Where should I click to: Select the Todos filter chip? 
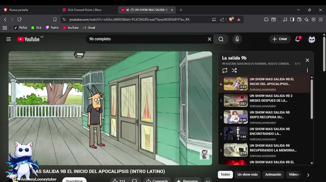pyautogui.click(x=225, y=174)
